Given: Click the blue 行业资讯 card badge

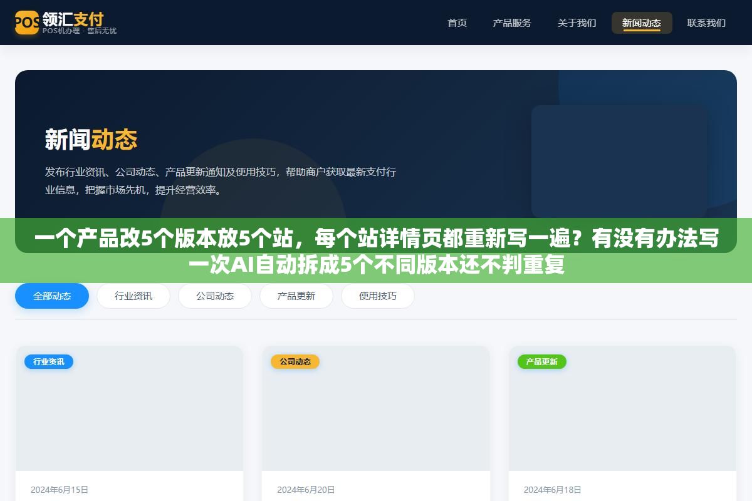Looking at the screenshot, I should tap(49, 361).
